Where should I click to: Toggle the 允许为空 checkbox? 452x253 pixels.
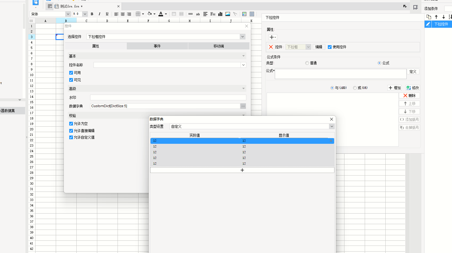(x=71, y=124)
